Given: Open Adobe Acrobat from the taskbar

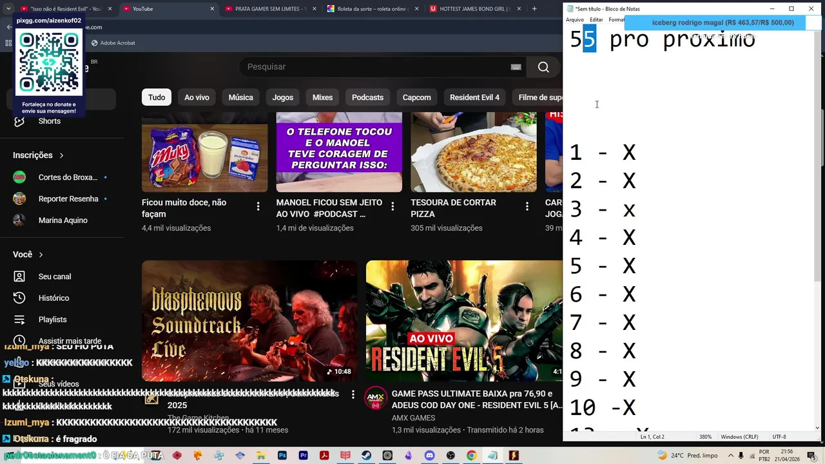Looking at the screenshot, I should [x=324, y=455].
